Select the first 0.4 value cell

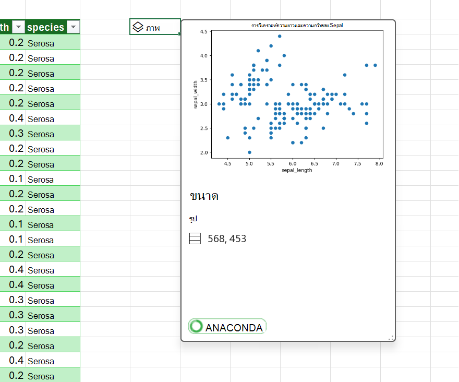click(13, 118)
